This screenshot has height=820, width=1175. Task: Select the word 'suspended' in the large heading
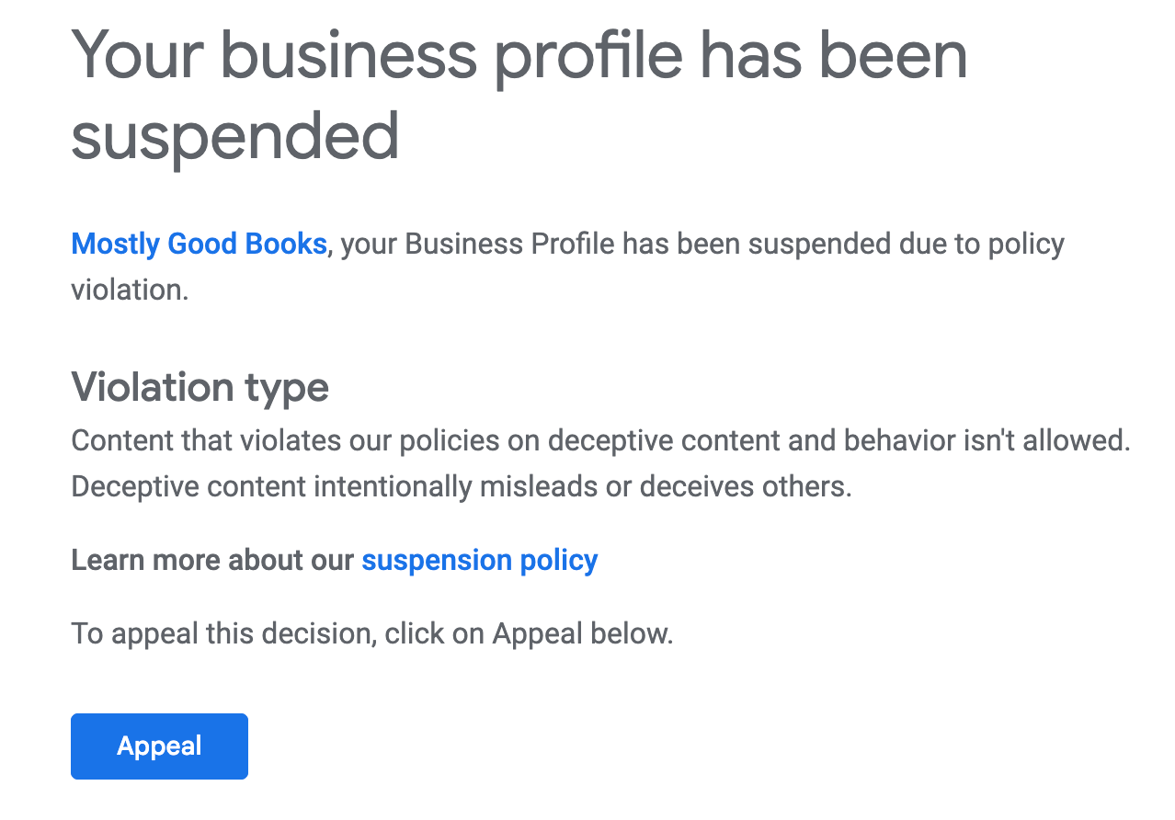pos(235,137)
